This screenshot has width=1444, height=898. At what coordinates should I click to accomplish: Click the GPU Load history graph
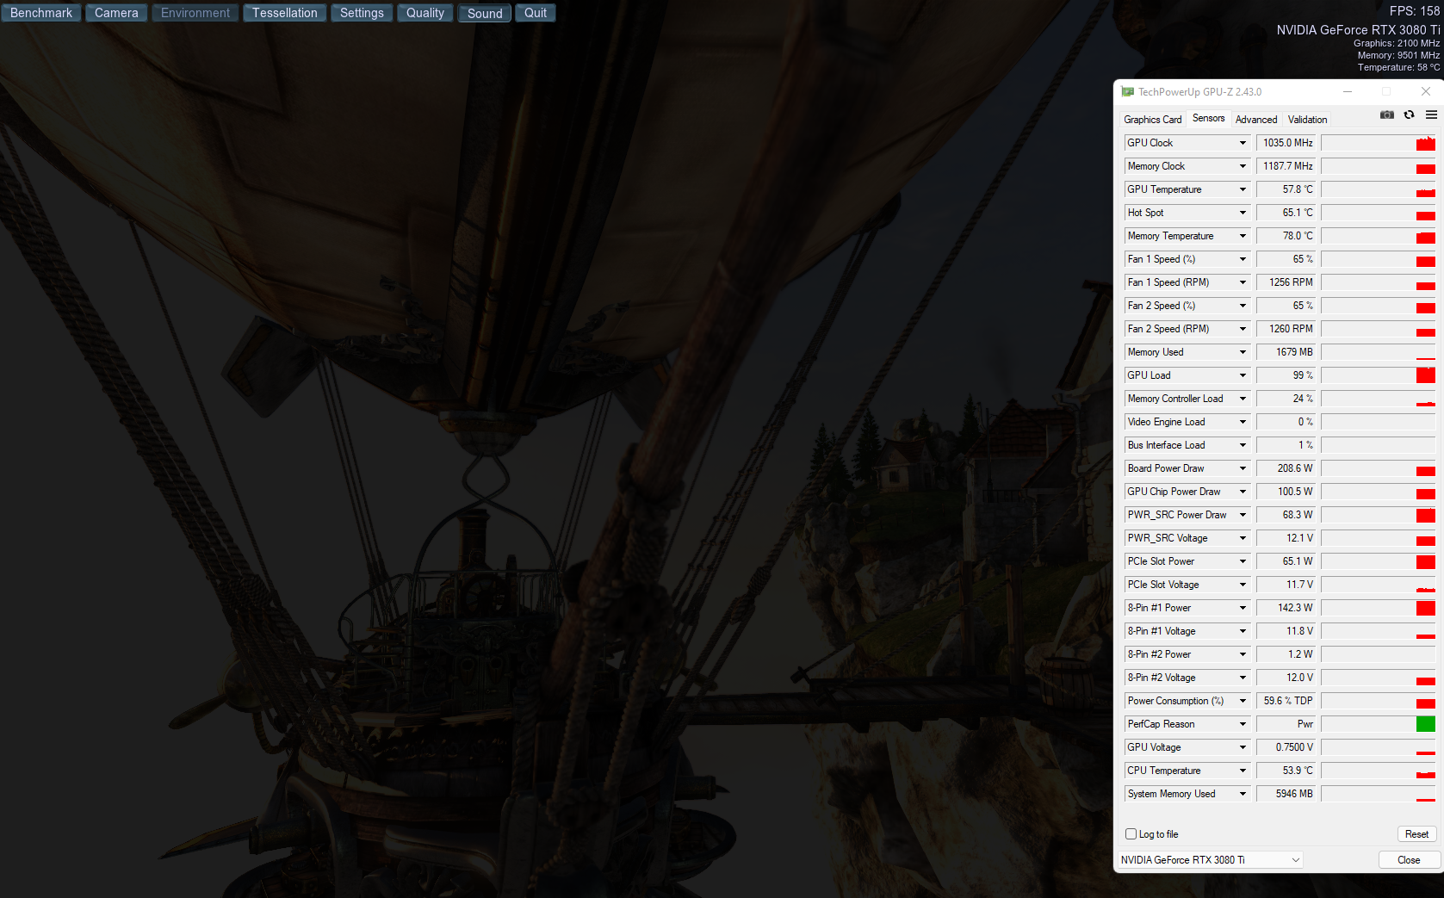pos(1379,375)
